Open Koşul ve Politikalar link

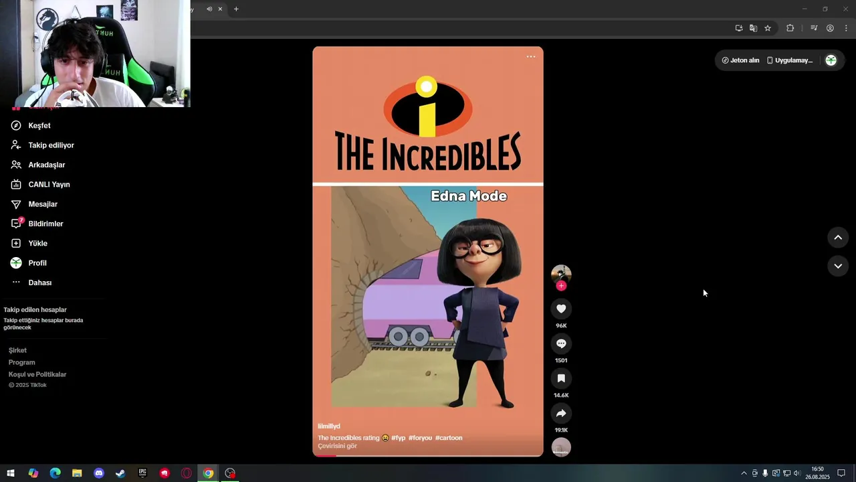(x=37, y=374)
